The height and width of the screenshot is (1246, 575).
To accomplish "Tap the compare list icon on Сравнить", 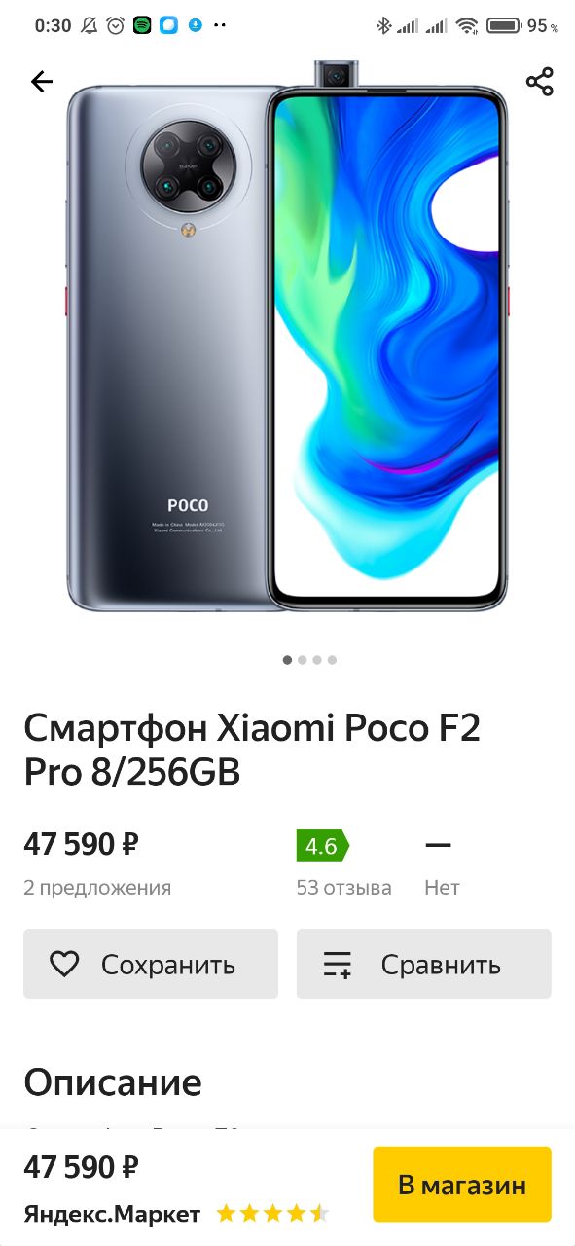I will [x=338, y=964].
